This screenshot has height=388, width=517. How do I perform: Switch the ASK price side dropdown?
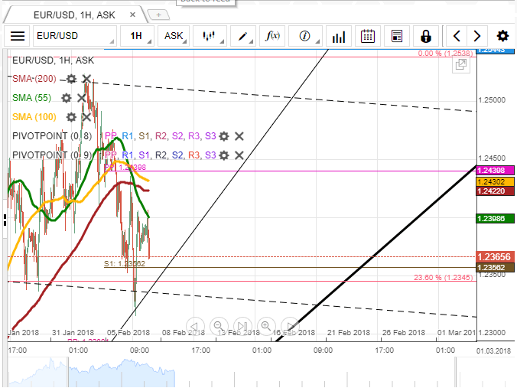point(174,36)
